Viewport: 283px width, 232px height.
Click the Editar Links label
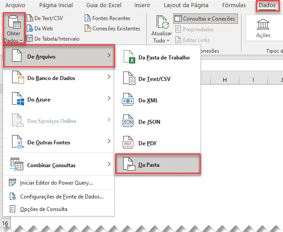(196, 40)
